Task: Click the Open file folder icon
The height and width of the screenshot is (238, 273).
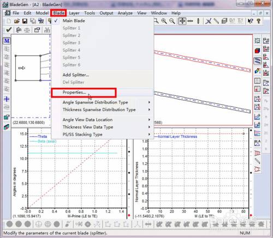Action: click(17, 21)
